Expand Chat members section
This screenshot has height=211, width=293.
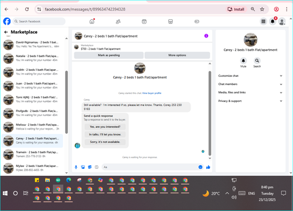[x=250, y=84]
